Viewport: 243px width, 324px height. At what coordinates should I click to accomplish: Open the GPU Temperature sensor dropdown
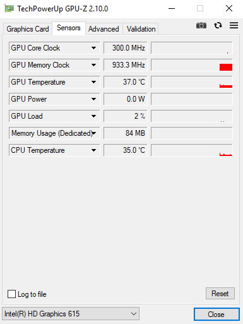[x=54, y=82]
